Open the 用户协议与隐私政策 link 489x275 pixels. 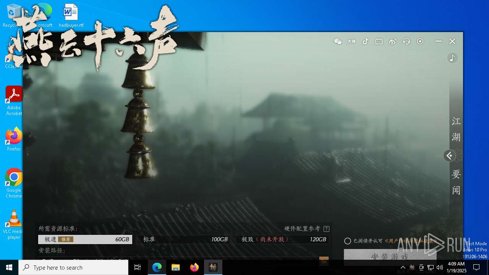410,241
